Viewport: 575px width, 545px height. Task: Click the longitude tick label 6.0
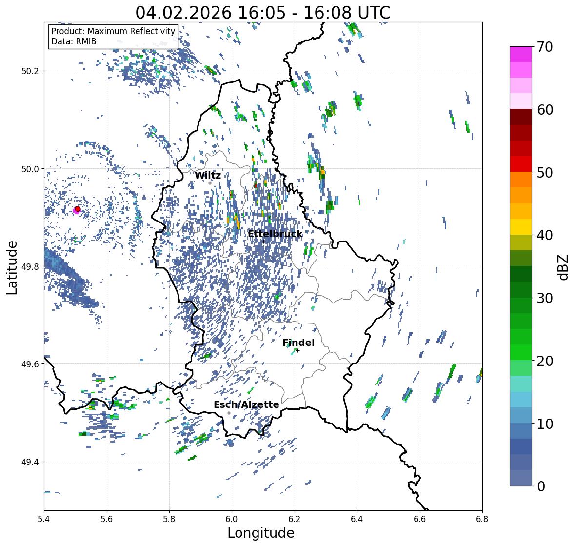(x=232, y=519)
